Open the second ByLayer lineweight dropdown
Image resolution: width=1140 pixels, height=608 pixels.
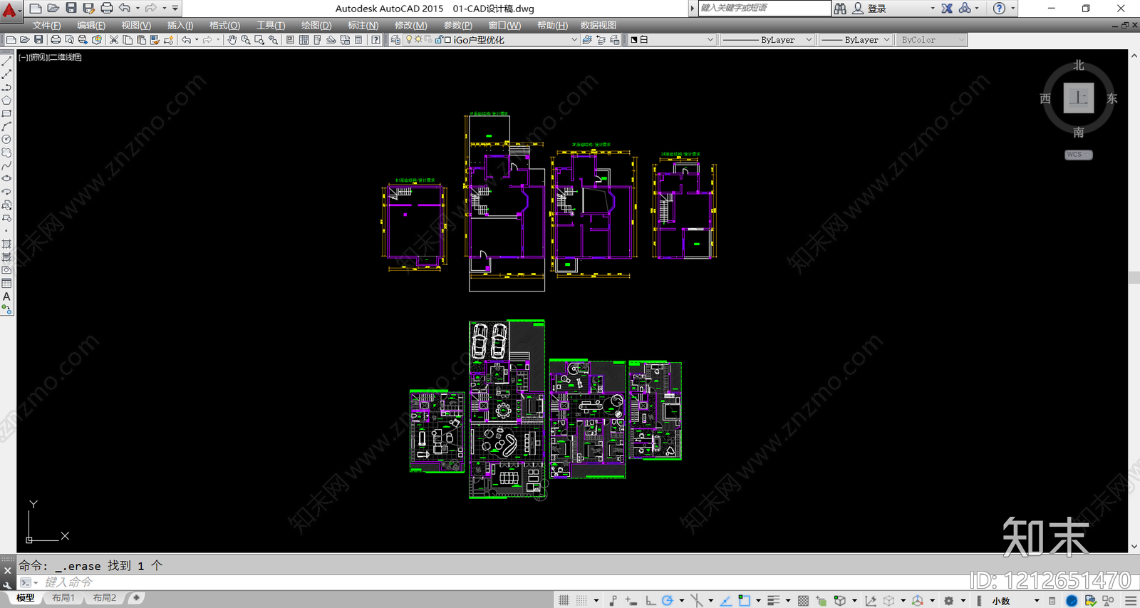click(855, 40)
